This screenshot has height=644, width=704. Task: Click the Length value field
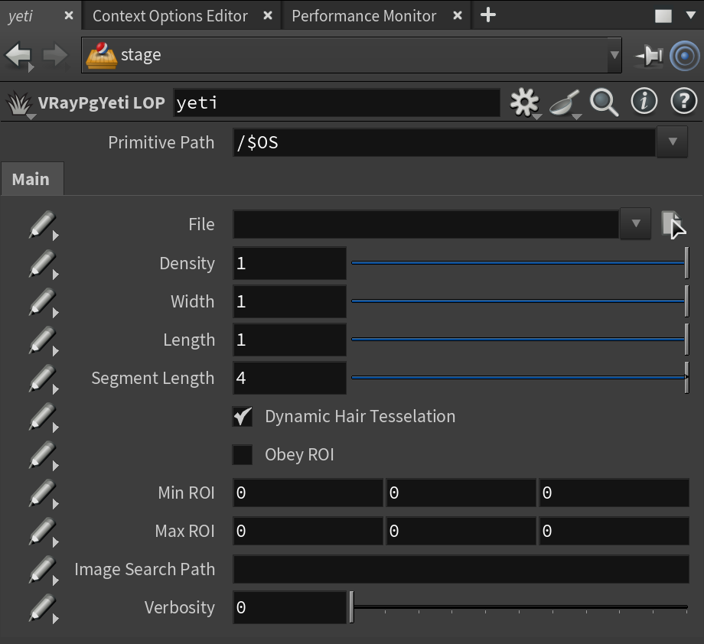coord(289,340)
